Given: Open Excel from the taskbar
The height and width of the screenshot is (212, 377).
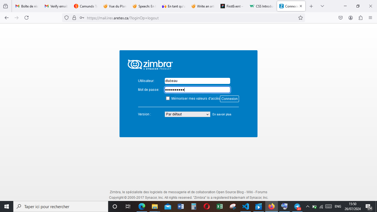Looking at the screenshot, I should tap(220, 206).
